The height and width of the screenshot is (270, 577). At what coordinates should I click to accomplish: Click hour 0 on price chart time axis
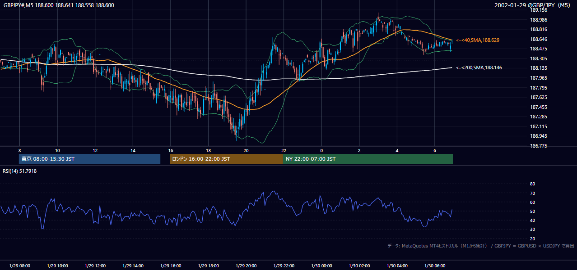click(x=321, y=150)
